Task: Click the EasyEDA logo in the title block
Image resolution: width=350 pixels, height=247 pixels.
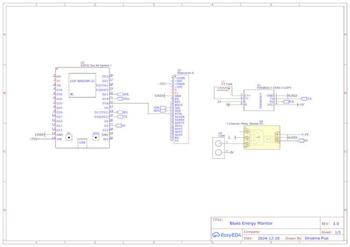Action: tap(226, 235)
